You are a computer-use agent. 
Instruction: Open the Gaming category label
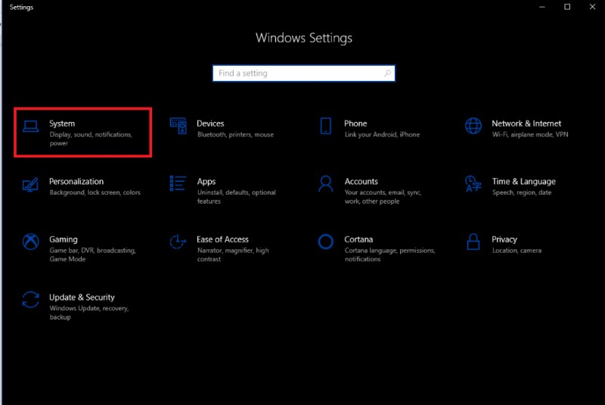pyautogui.click(x=64, y=240)
